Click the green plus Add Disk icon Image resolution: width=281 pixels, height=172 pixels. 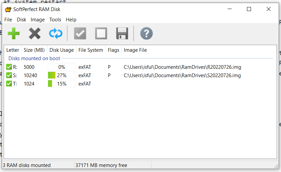pos(14,33)
